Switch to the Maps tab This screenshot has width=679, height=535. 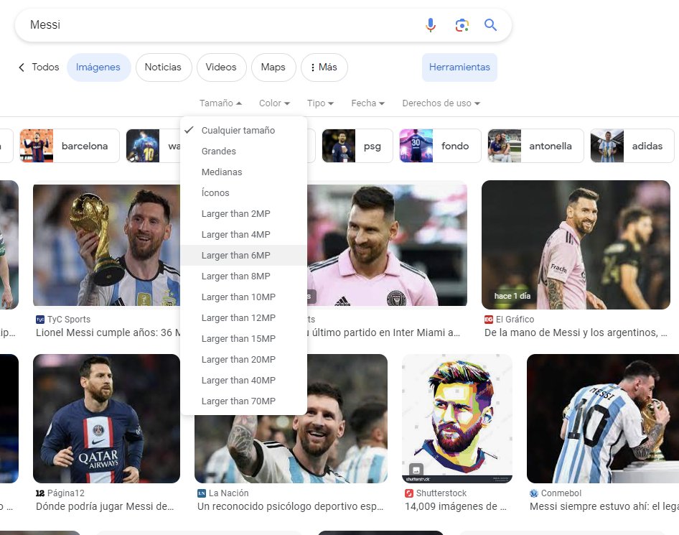coord(273,68)
